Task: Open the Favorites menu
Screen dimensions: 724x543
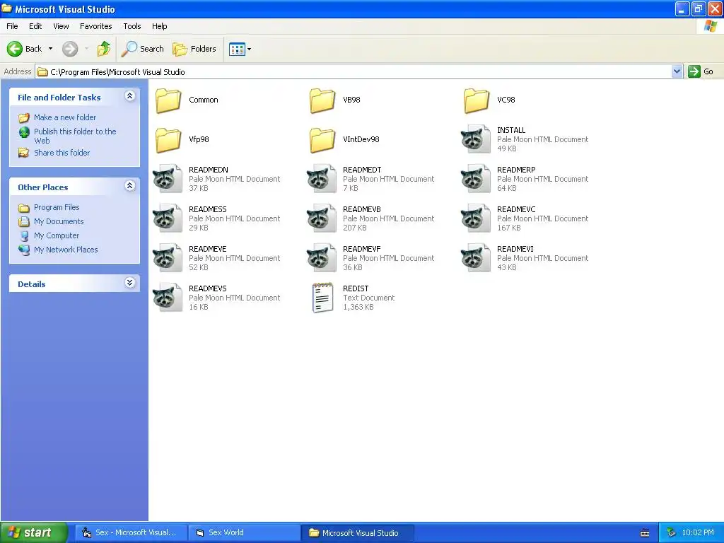Action: pyautogui.click(x=96, y=26)
